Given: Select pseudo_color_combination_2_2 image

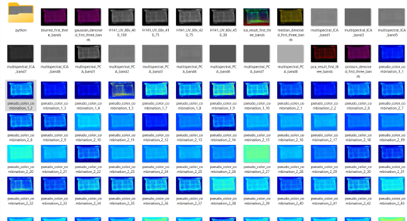Looking at the screenshot, I should [x=324, y=90].
